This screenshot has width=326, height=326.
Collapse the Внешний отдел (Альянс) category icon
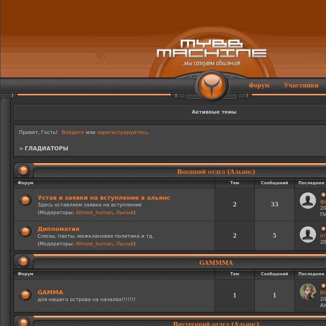pos(24,170)
